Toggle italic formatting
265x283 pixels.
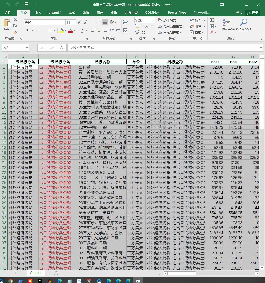coord(33,30)
